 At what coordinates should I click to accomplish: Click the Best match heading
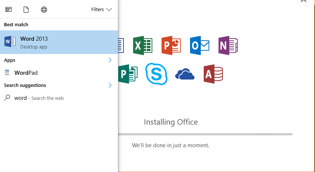tap(16, 24)
